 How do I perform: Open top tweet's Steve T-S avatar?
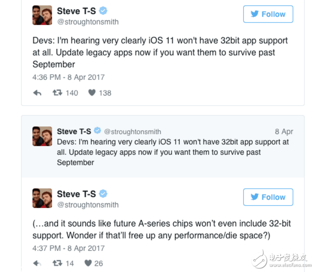tap(42, 15)
